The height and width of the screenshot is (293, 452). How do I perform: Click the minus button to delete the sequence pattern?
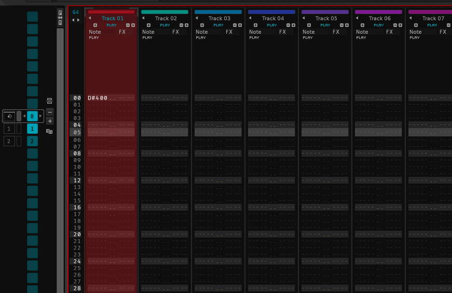[50, 112]
